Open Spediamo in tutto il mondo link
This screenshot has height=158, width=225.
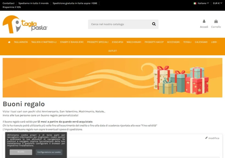click(x=33, y=3)
